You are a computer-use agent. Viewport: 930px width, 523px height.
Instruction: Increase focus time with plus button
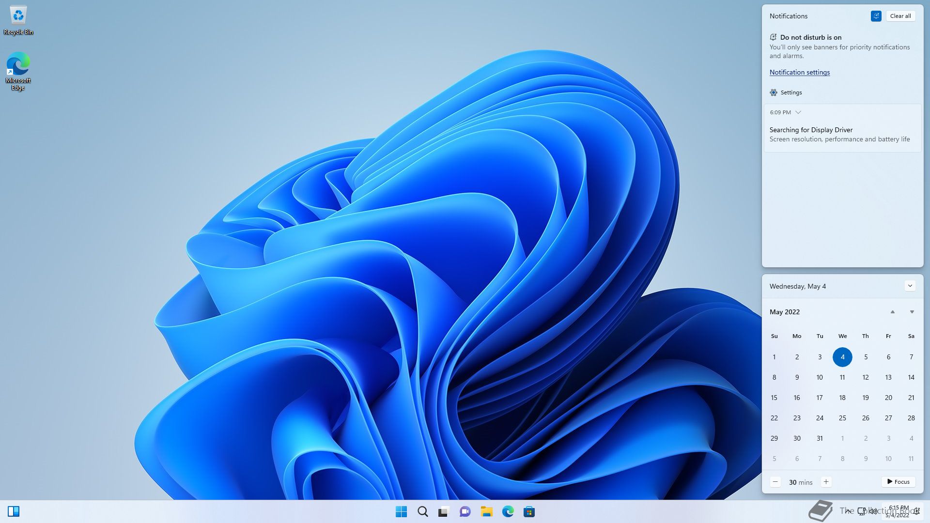[x=826, y=482]
